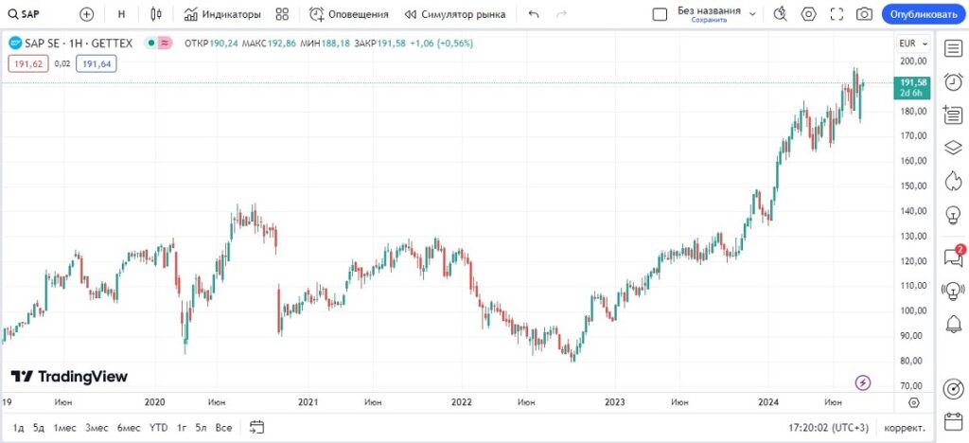The height and width of the screenshot is (443, 969).
Task: Click the Опубликовать button
Action: (x=924, y=13)
